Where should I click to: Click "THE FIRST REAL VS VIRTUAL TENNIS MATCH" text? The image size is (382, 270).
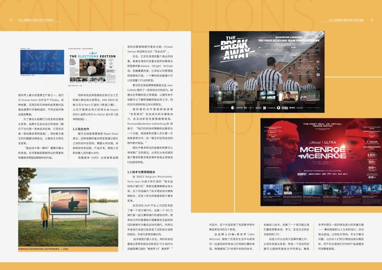[x=322, y=125]
